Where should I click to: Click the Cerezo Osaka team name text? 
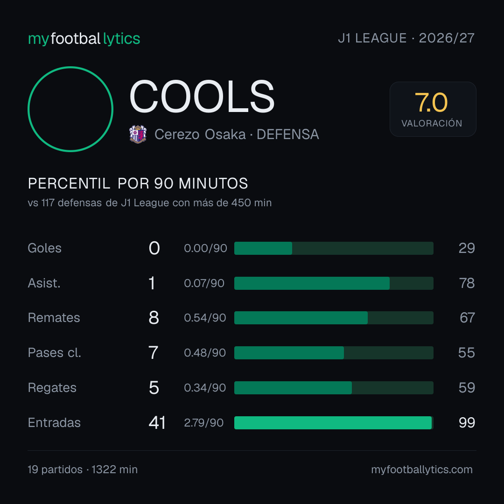click(x=200, y=134)
